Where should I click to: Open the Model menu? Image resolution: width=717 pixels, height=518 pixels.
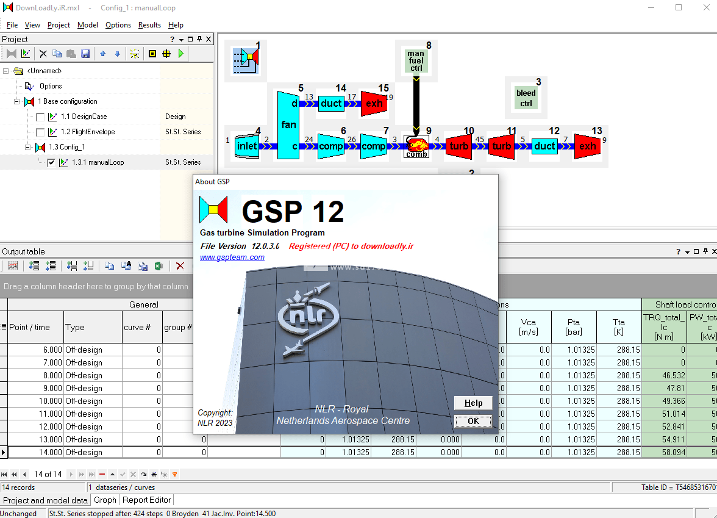(x=88, y=25)
